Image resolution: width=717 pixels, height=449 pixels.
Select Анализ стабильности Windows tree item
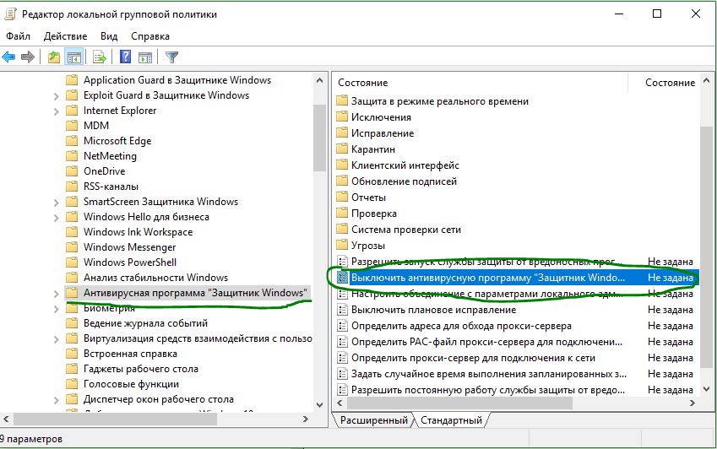155,278
